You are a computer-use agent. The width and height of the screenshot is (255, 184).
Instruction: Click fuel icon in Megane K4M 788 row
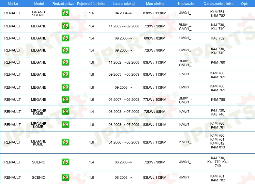pyautogui.click(x=65, y=100)
